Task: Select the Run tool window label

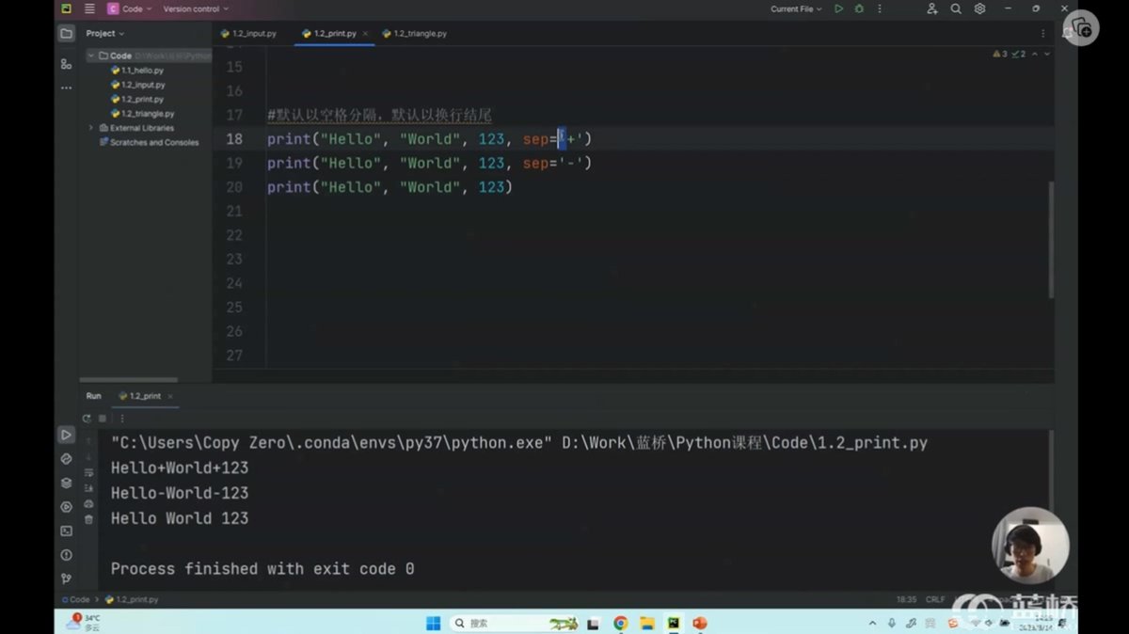Action: [x=94, y=396]
